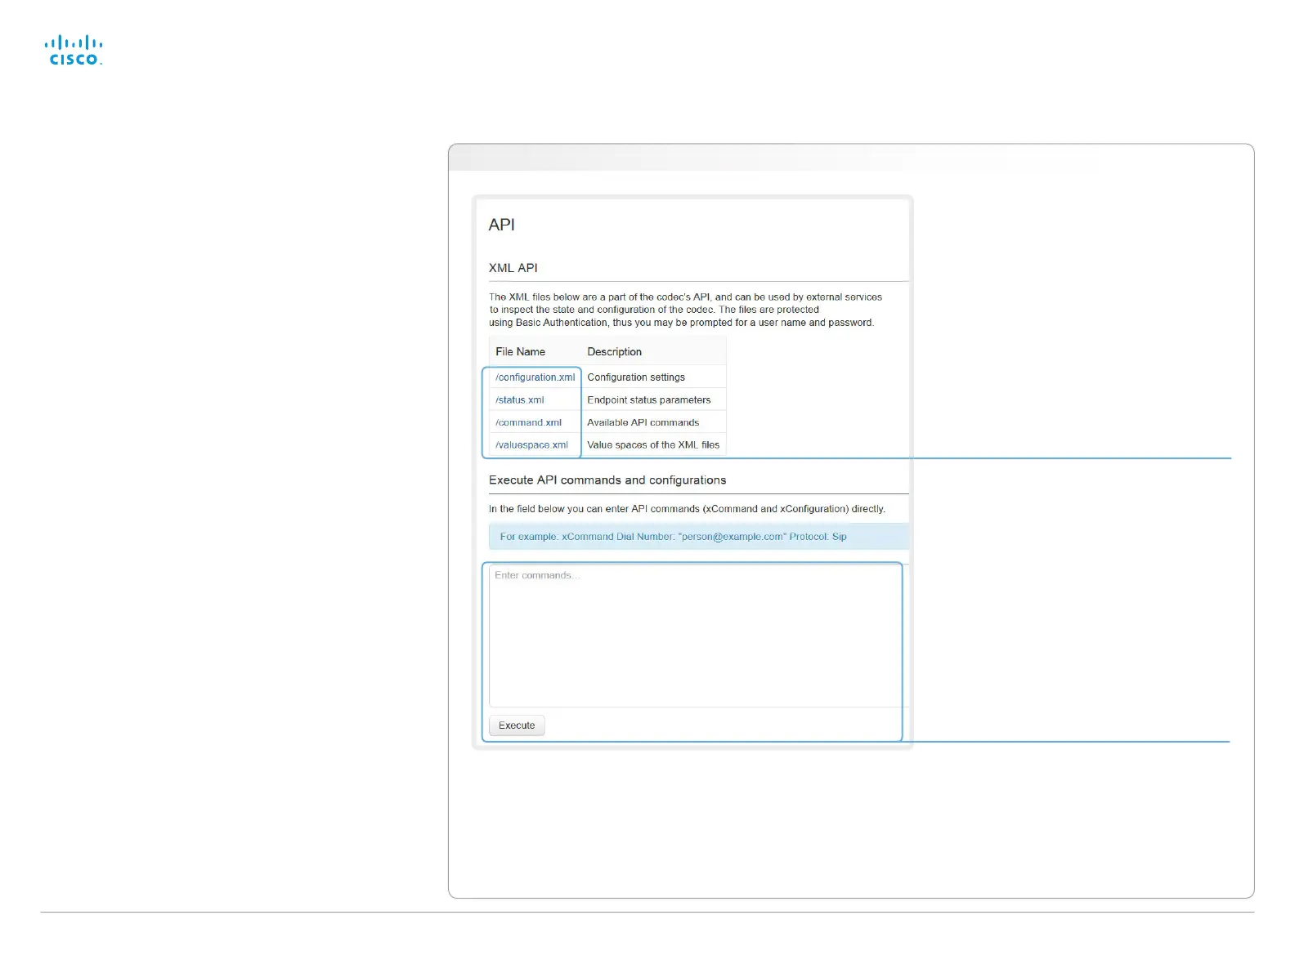Click the Execute button
This screenshot has height=973, width=1295.
(x=517, y=725)
